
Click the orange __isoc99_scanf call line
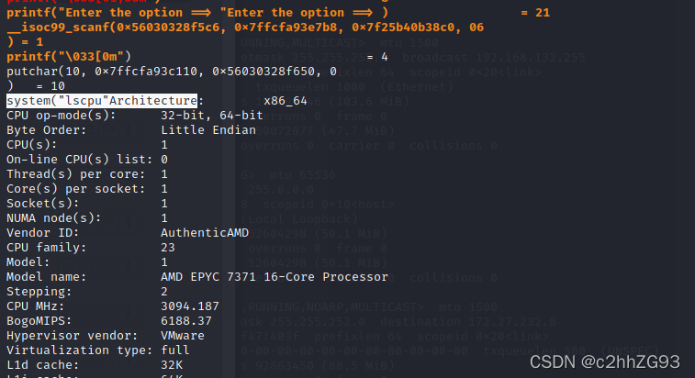(245, 28)
